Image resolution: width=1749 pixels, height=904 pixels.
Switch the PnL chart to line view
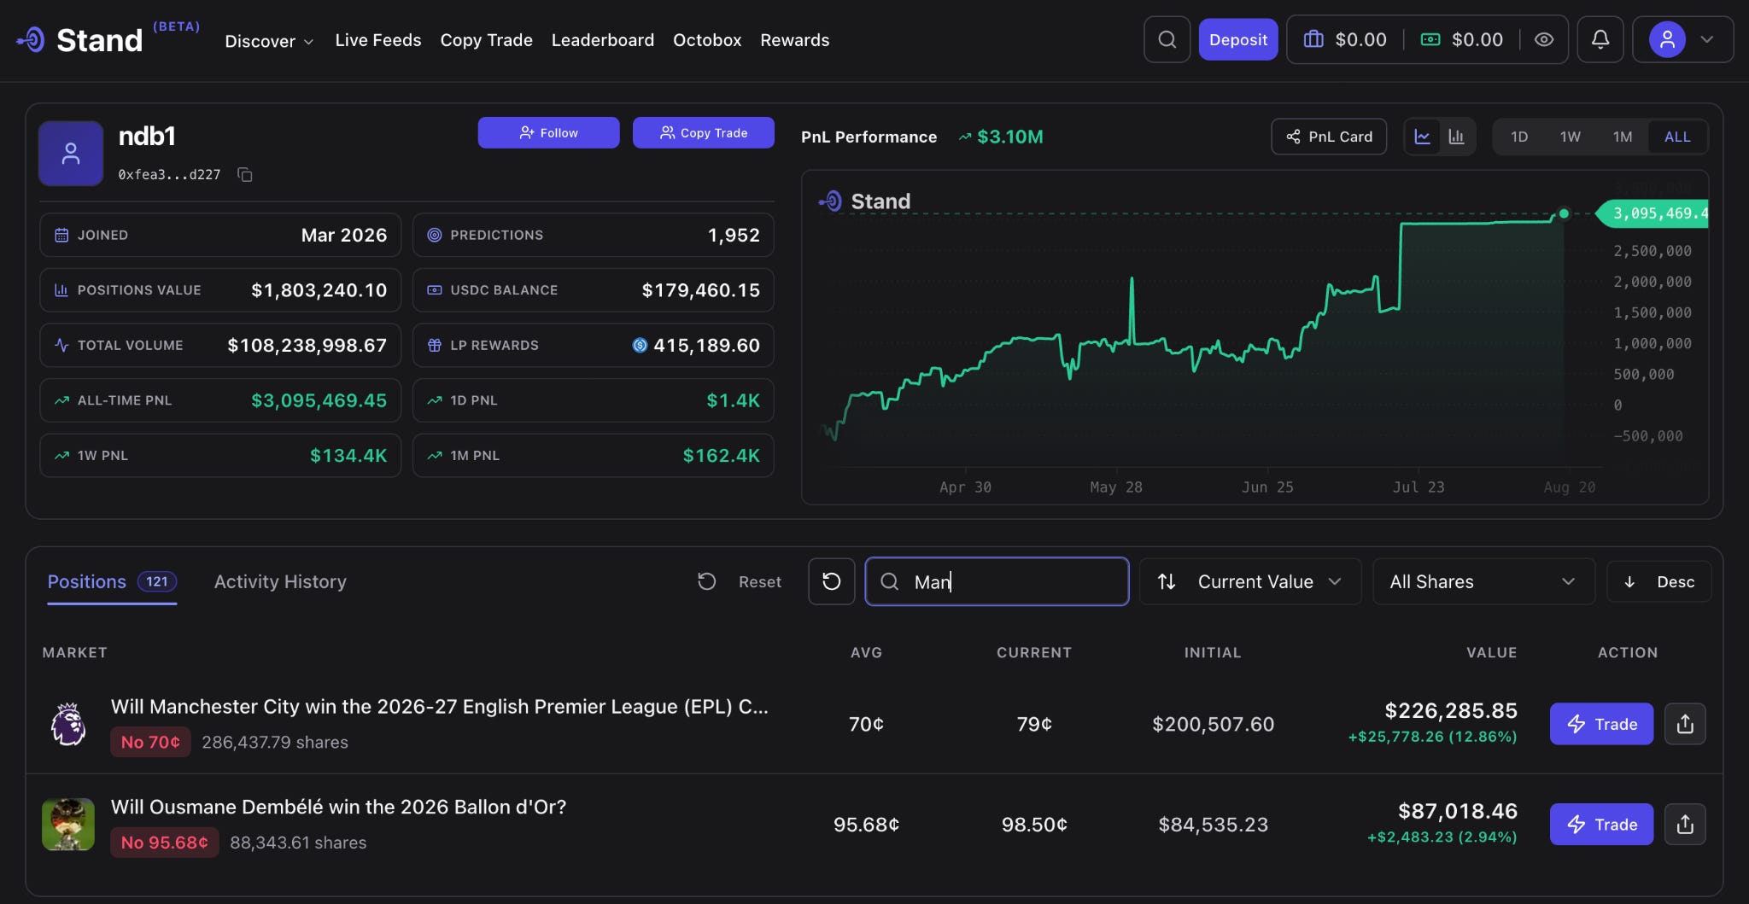pos(1423,137)
